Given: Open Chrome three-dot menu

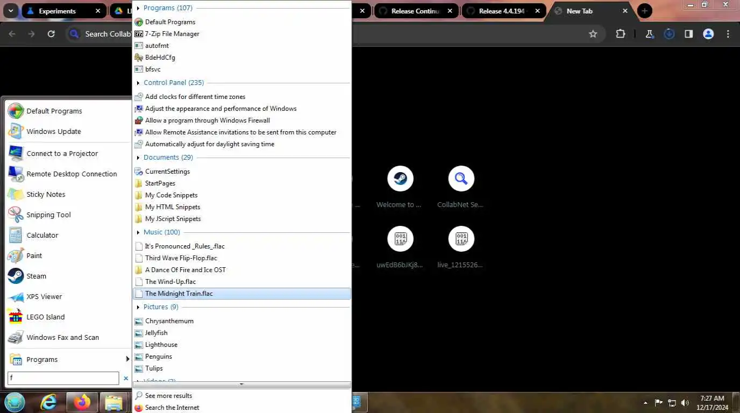Looking at the screenshot, I should (728, 34).
